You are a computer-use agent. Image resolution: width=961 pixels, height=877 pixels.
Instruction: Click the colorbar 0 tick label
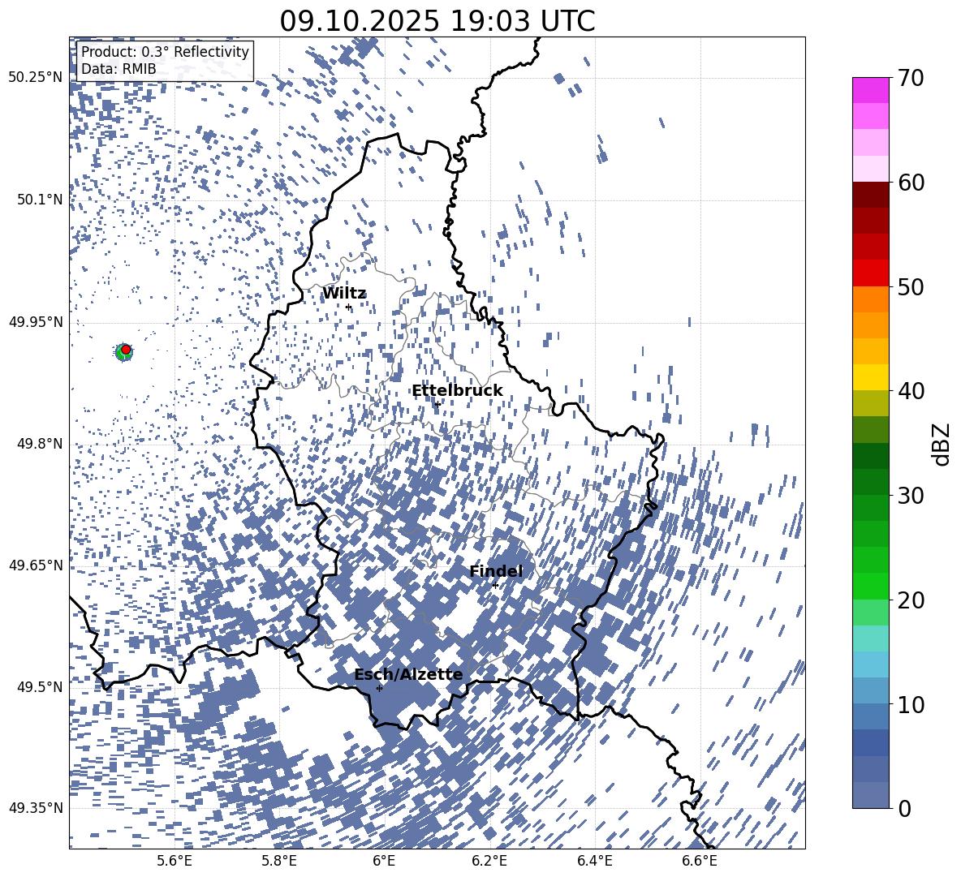click(x=904, y=808)
